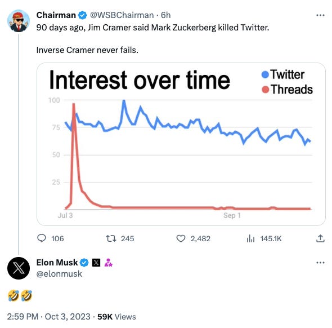Screen dimensions: 332x328
Task: Click the Elon Musk display name
Action: point(57,263)
